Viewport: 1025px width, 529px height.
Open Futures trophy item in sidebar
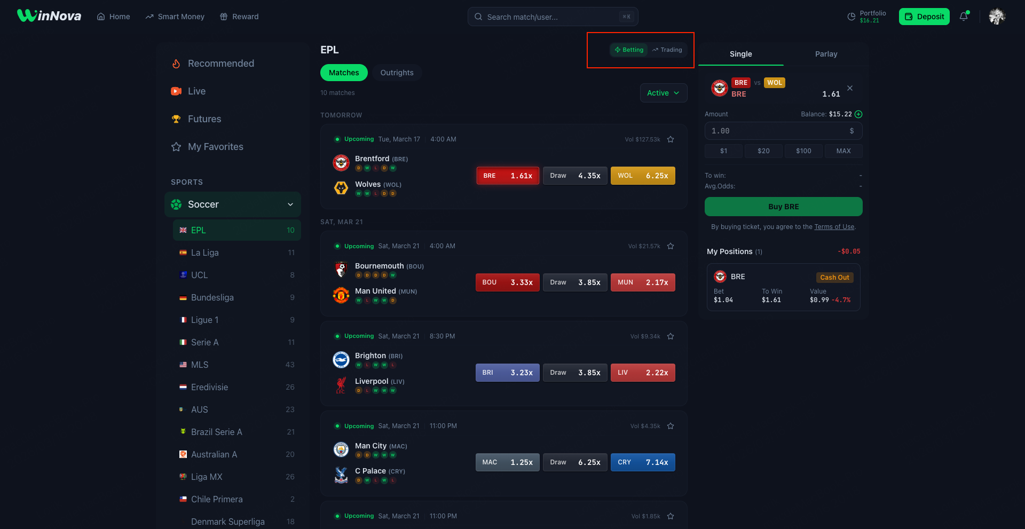click(204, 119)
